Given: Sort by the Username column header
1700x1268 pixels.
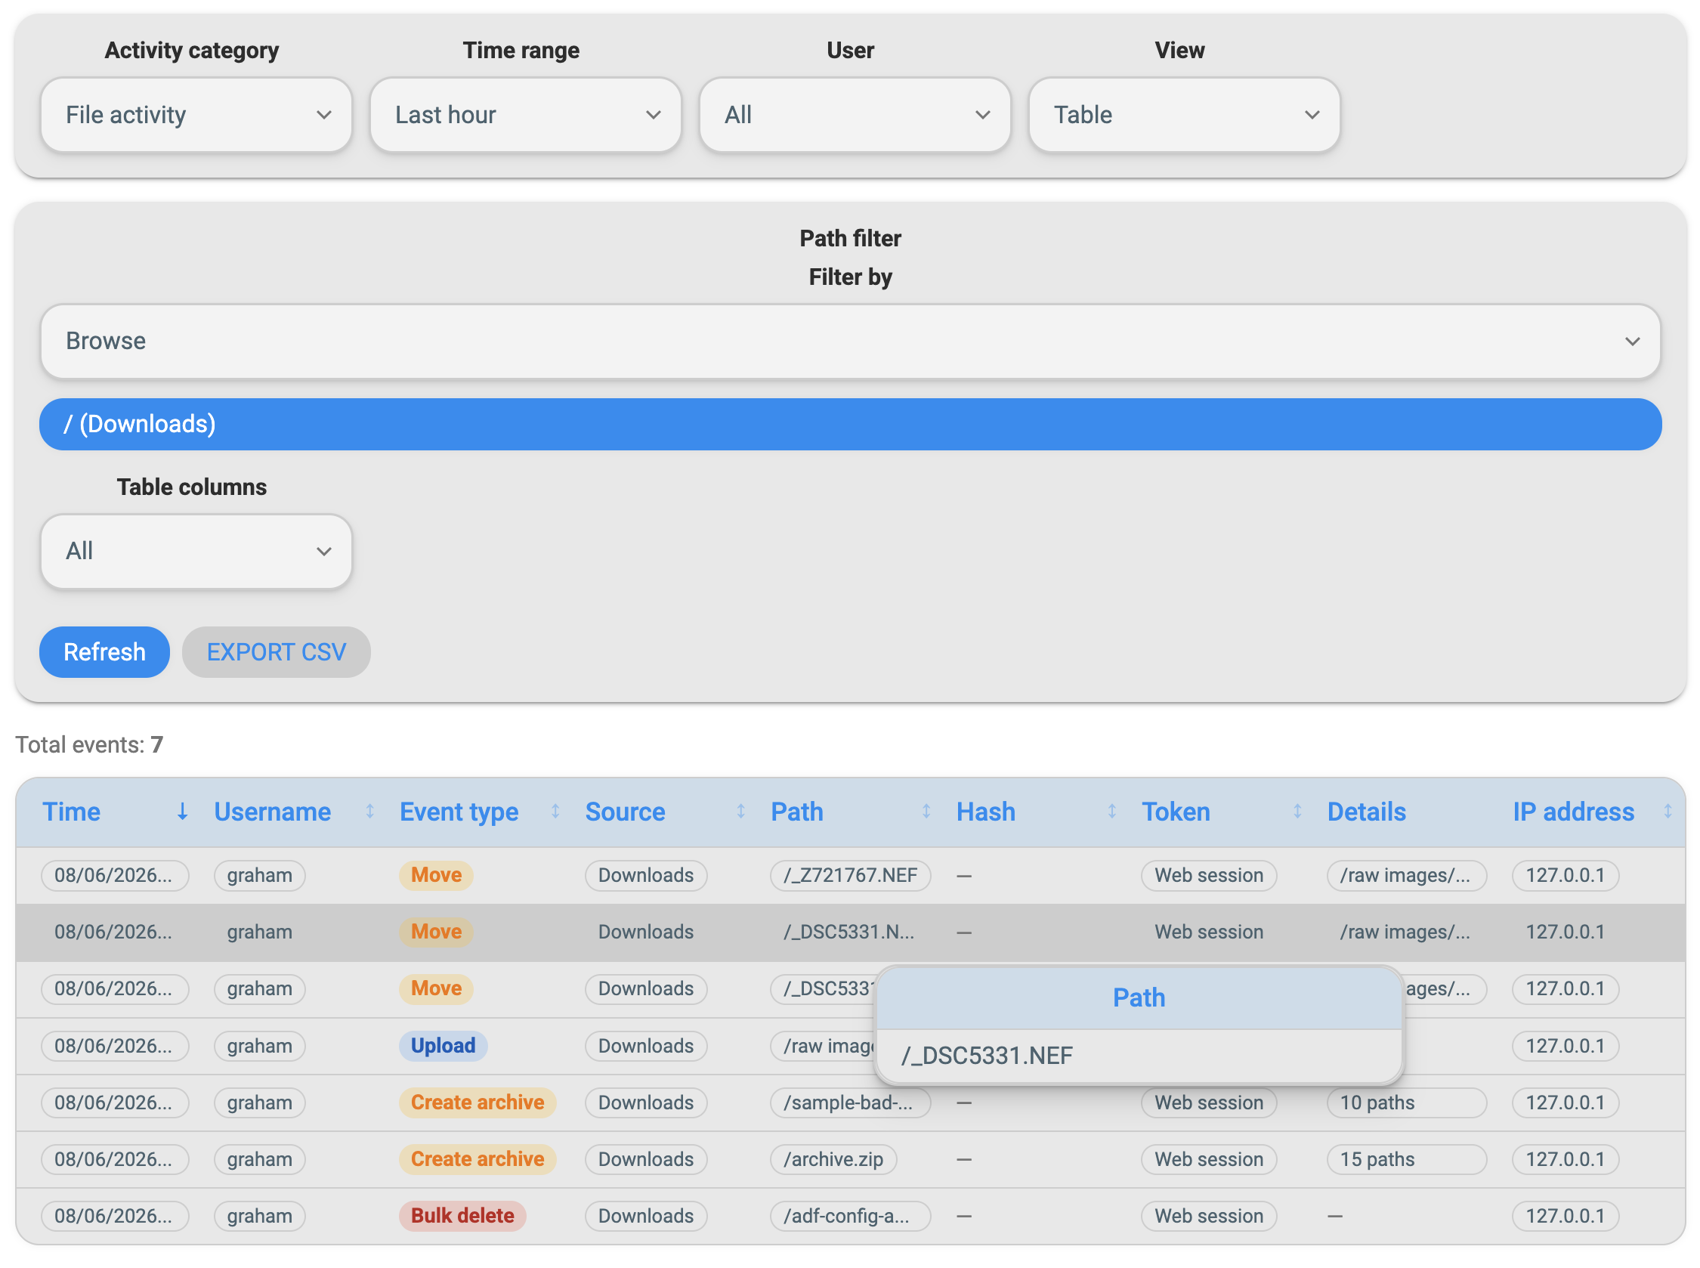Looking at the screenshot, I should coord(273,812).
